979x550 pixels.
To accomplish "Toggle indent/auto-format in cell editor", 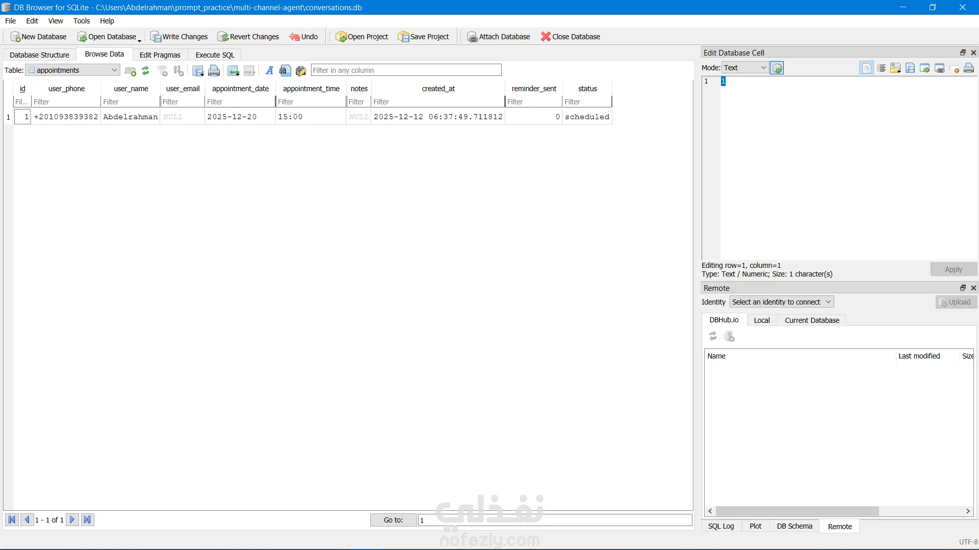I will pyautogui.click(x=882, y=68).
